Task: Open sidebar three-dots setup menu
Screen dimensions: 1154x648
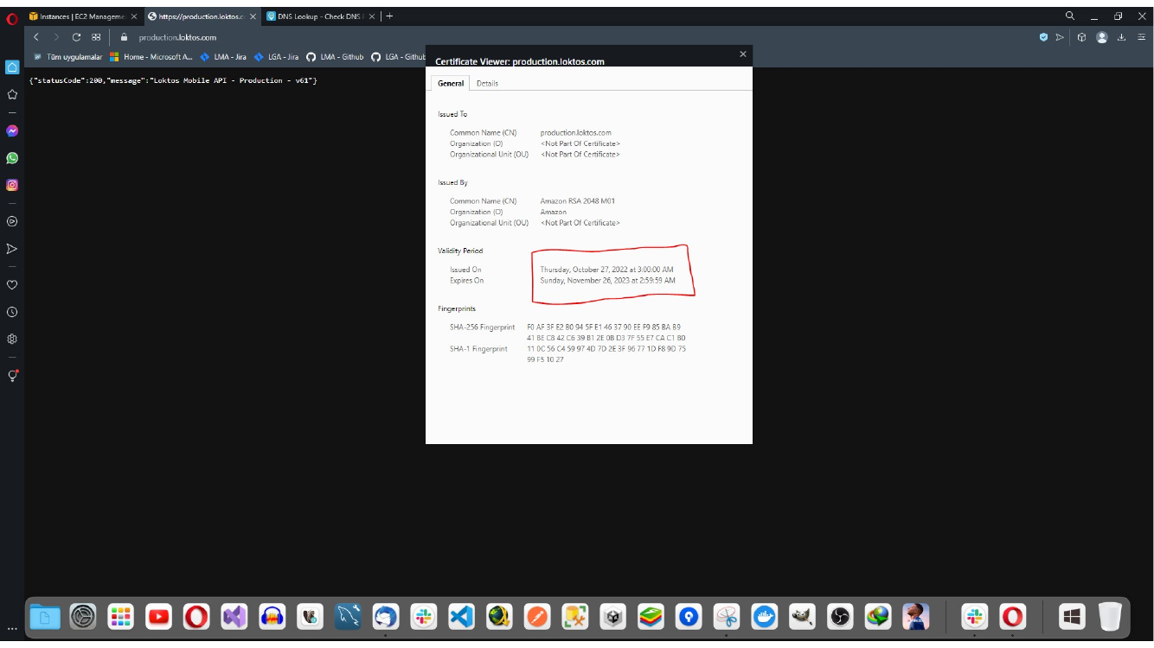Action: coord(12,628)
